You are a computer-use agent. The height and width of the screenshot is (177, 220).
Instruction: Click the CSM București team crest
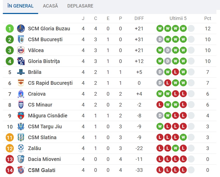[21, 39]
